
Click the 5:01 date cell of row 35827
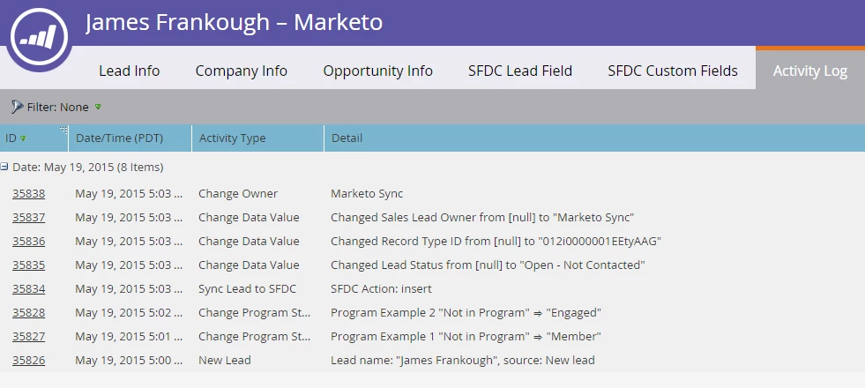tap(129, 336)
